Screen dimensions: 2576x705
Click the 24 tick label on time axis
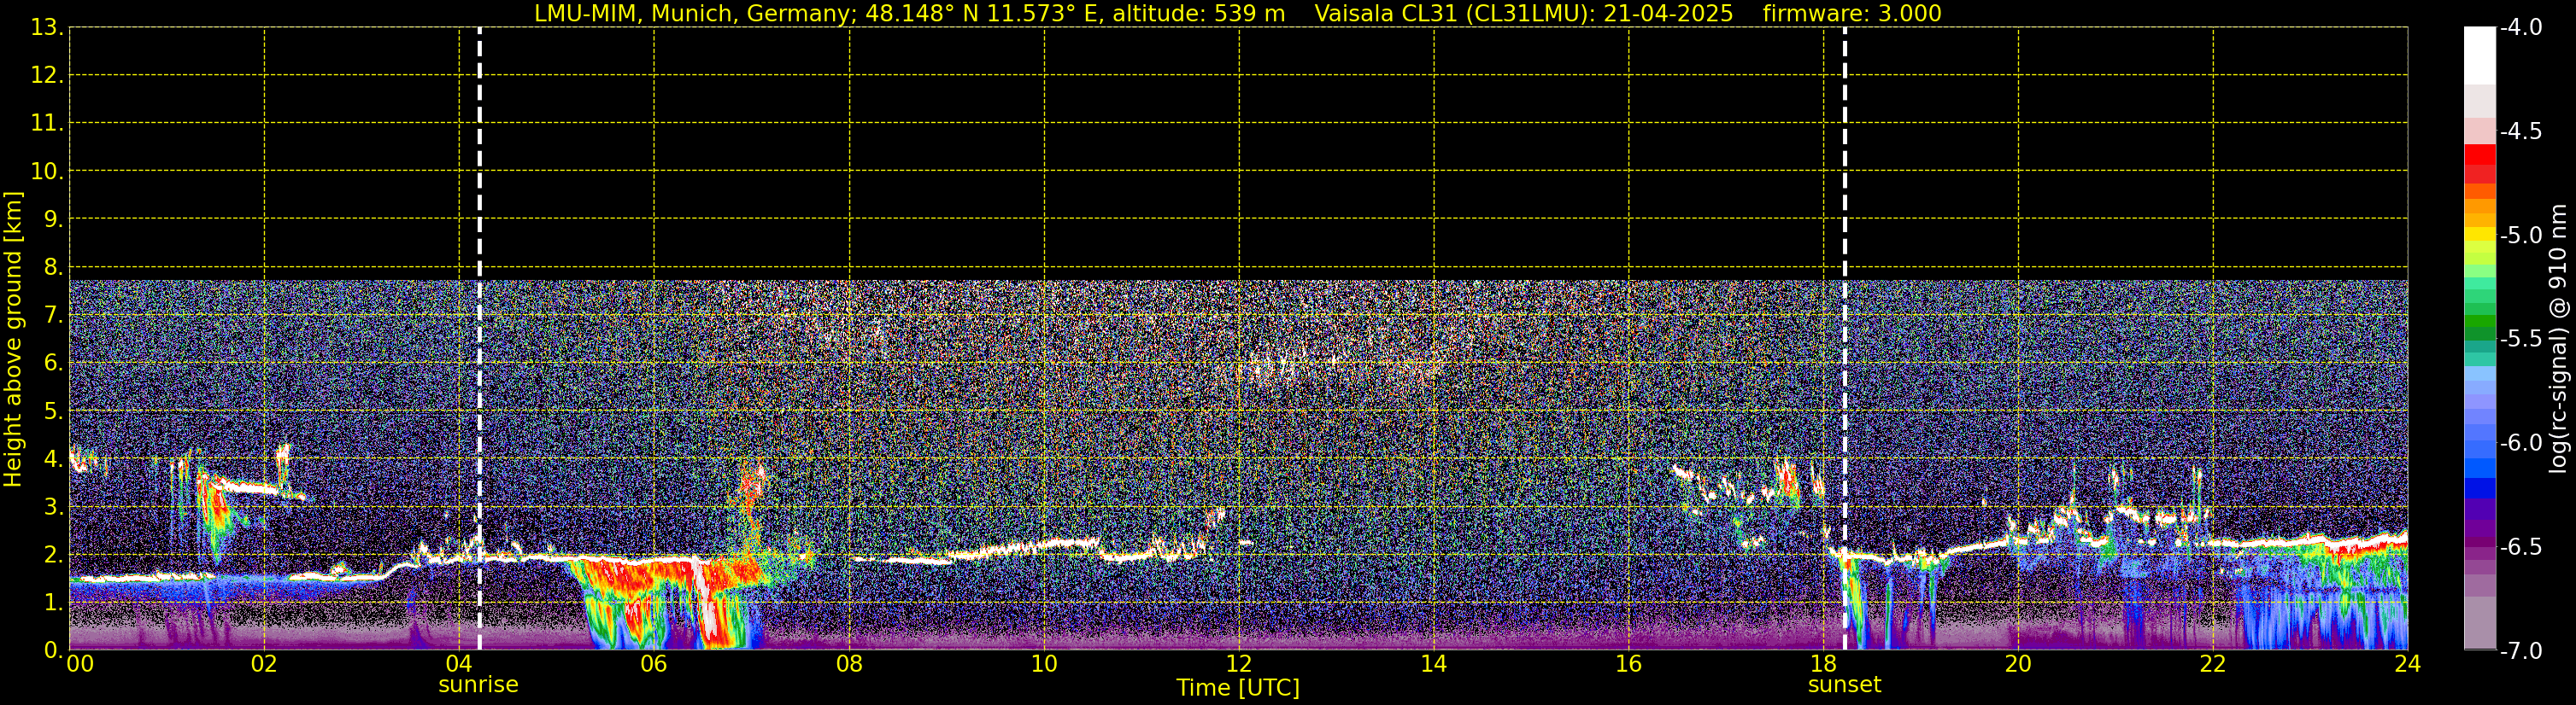(x=2407, y=664)
